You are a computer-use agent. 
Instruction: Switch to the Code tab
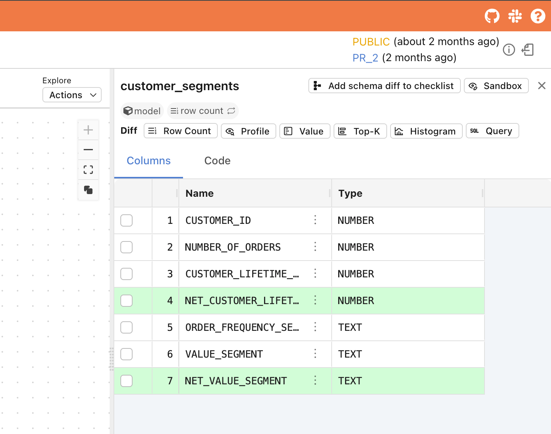[217, 161]
